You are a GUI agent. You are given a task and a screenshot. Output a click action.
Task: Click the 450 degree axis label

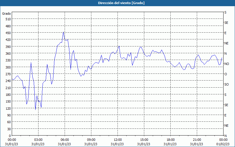9,33
